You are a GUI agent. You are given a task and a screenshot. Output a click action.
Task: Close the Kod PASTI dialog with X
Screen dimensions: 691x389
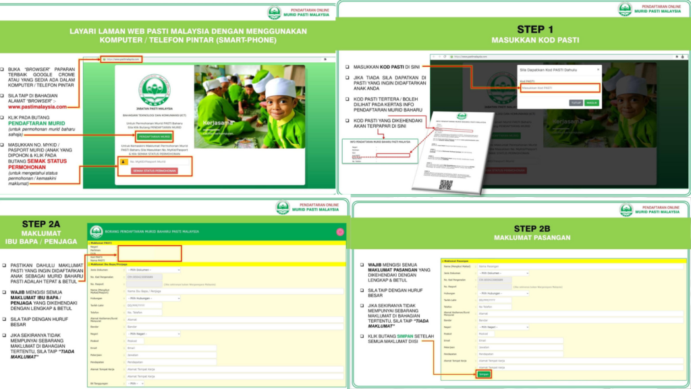pyautogui.click(x=597, y=69)
